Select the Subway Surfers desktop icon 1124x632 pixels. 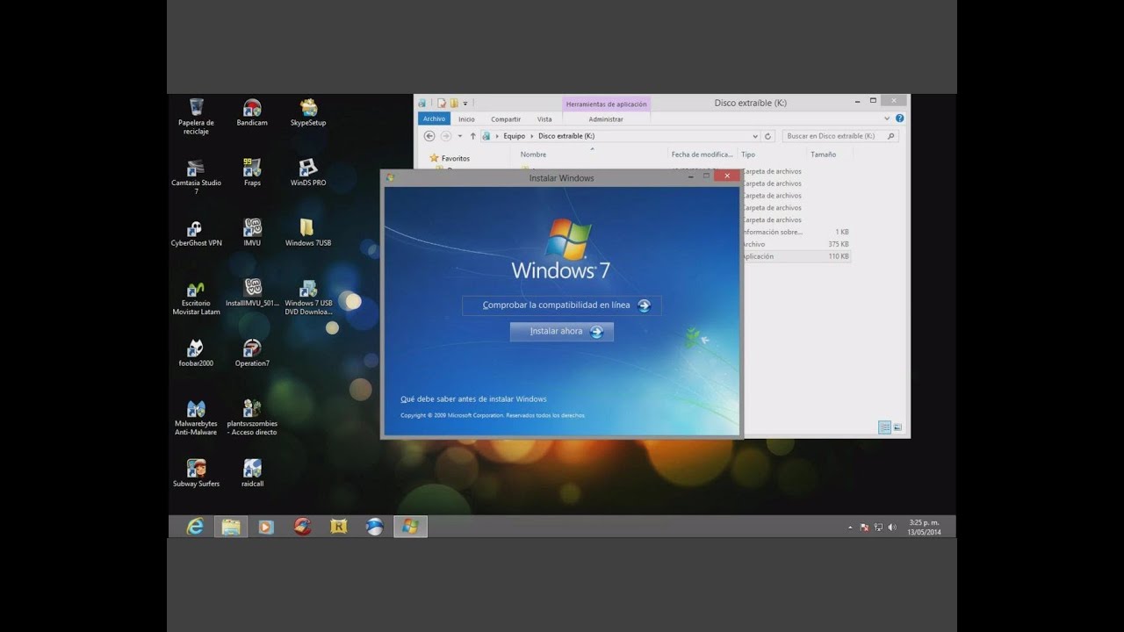[196, 473]
